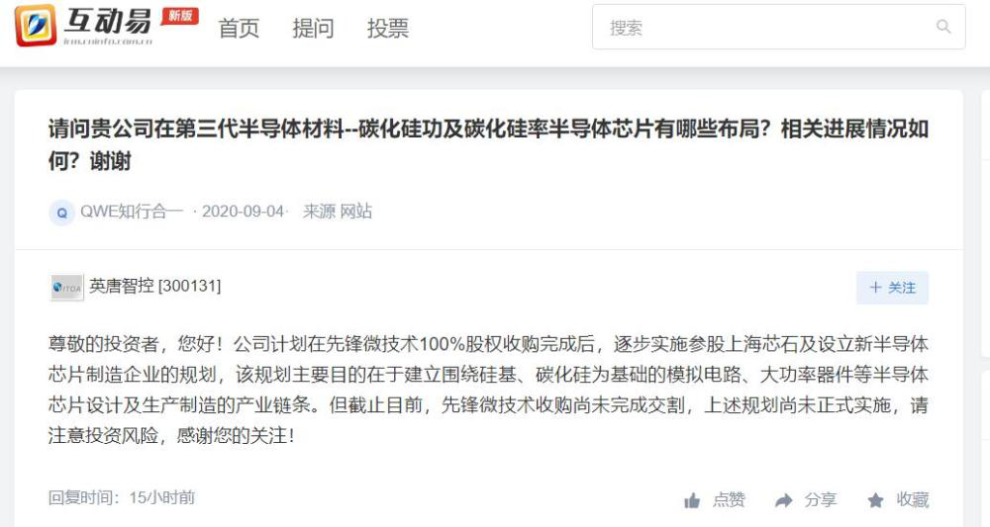Click the 互动易 logo icon

36,26
